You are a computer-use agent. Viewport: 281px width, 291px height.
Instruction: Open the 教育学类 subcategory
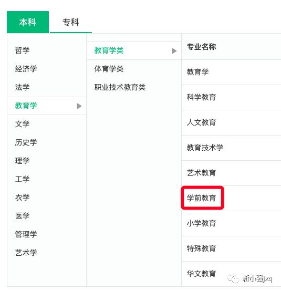coord(109,50)
